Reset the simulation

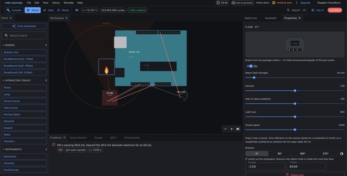[x=63, y=10]
